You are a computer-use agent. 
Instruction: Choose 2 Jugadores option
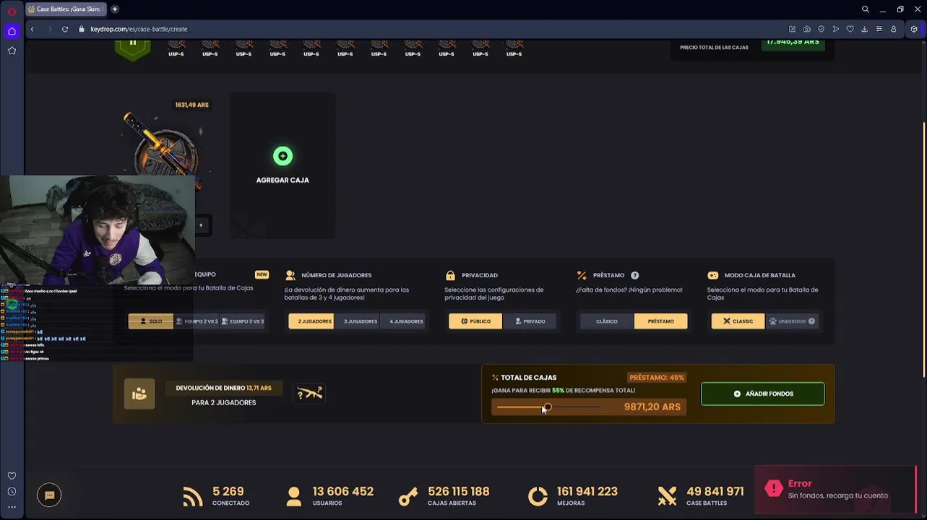pos(311,321)
